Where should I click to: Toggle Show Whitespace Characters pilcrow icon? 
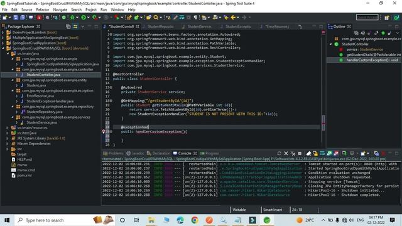tap(195, 18)
